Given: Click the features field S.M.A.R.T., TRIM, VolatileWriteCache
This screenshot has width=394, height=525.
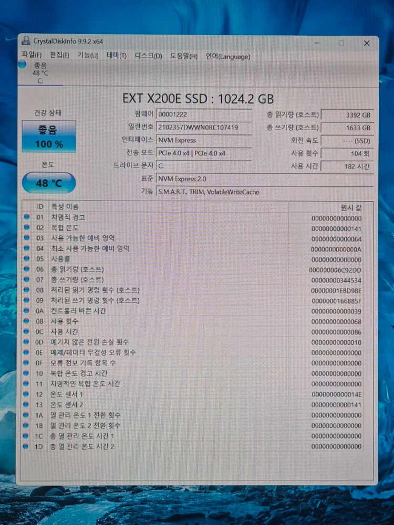Looking at the screenshot, I should point(265,192).
